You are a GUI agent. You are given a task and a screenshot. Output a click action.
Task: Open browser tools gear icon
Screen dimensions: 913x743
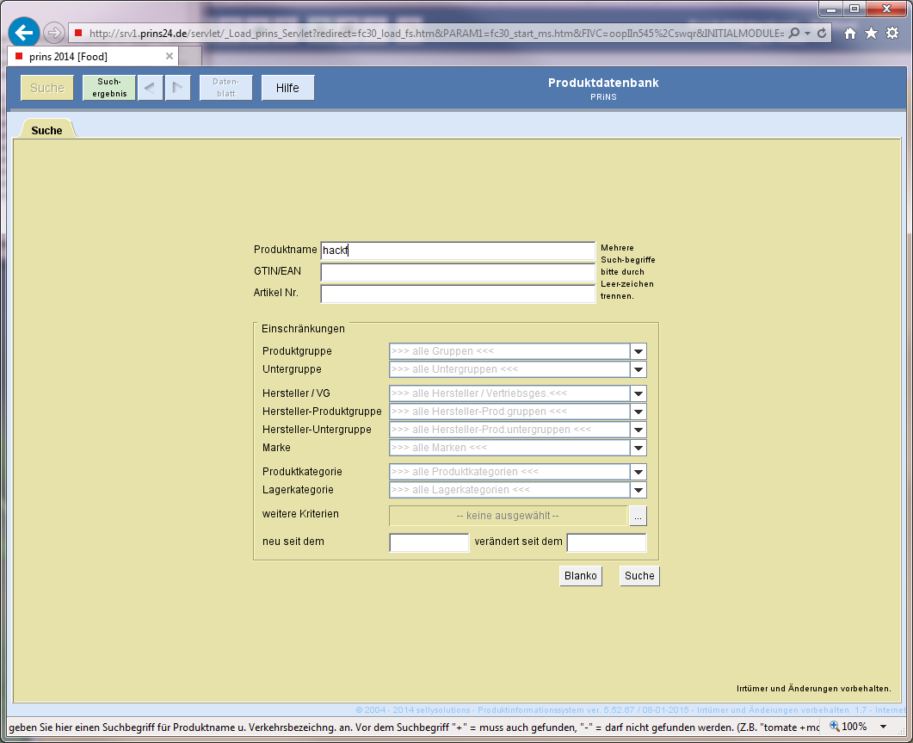coord(892,34)
